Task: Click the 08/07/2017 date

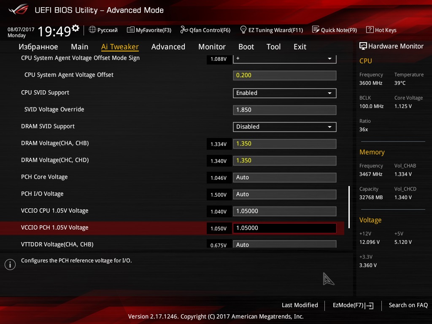Action: 21,30
